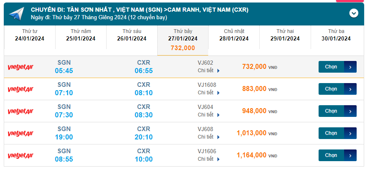
Task: Click VietJet Air logo for flight VJ604
Action: click(x=20, y=111)
